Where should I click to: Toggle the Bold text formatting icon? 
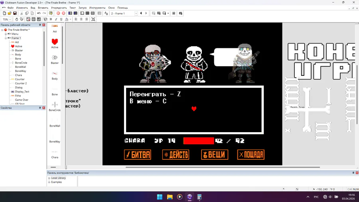click(51, 19)
